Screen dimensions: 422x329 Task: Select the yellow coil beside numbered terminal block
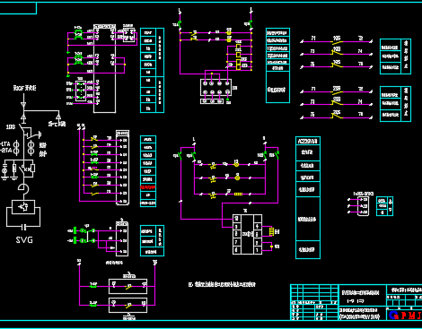(x=271, y=231)
